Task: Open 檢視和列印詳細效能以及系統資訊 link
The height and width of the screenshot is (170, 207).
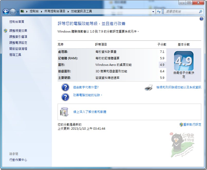Action: [x=179, y=87]
